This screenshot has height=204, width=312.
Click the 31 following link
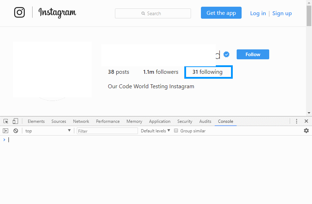(x=208, y=72)
